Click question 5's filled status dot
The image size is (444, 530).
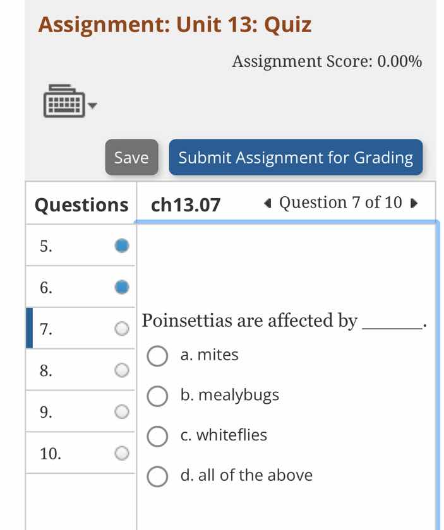click(x=122, y=246)
